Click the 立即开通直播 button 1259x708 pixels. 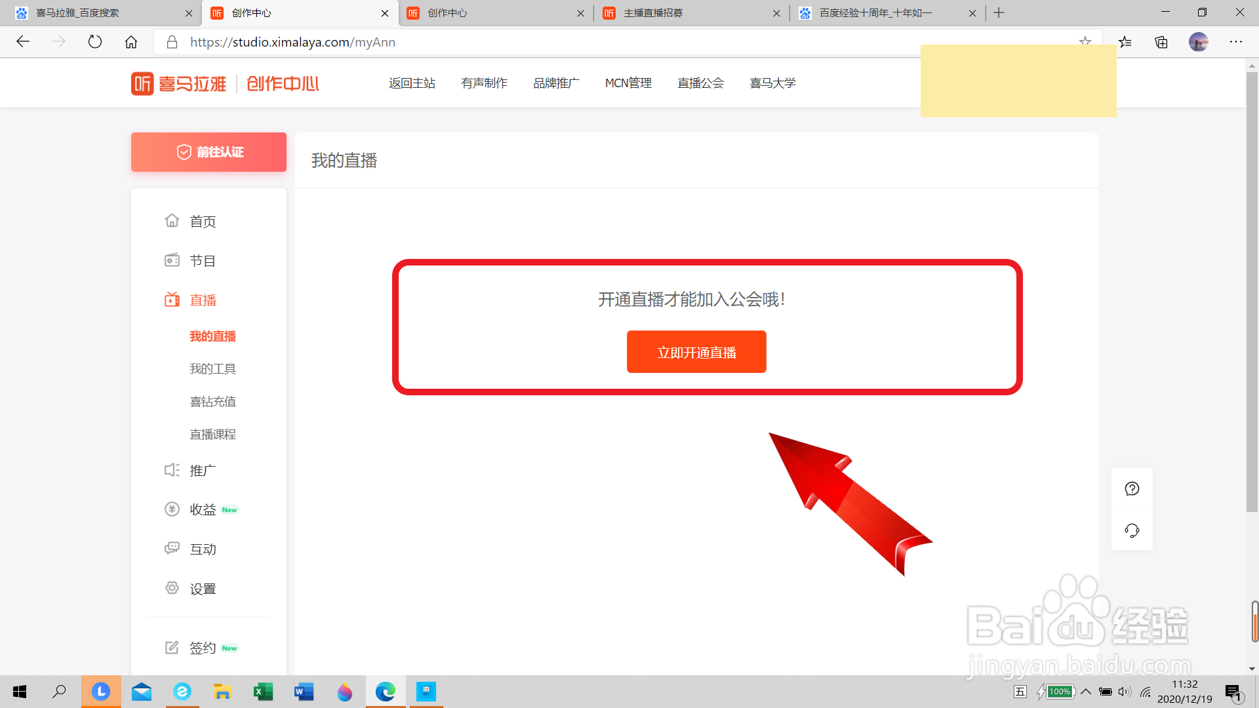click(x=696, y=352)
